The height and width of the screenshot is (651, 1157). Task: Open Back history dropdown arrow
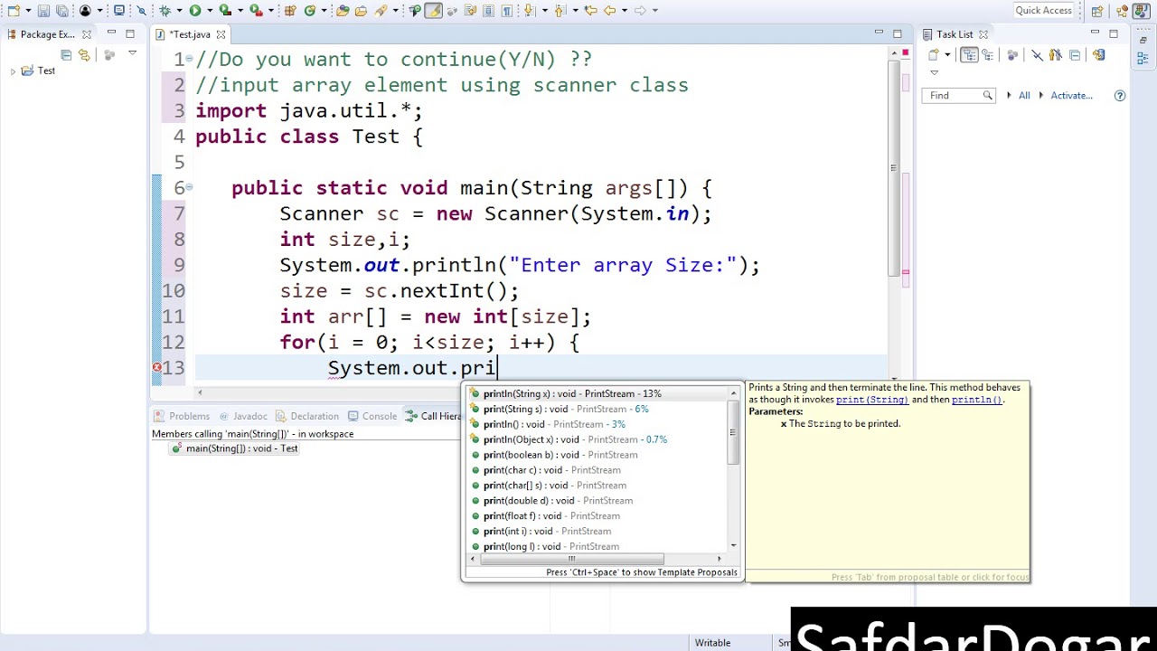[625, 11]
